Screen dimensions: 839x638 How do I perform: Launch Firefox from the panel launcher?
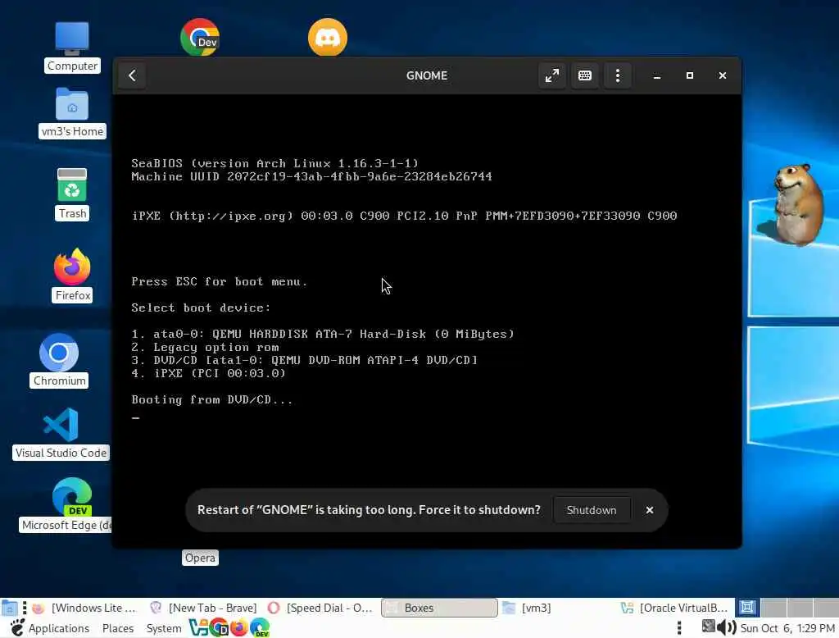point(238,627)
